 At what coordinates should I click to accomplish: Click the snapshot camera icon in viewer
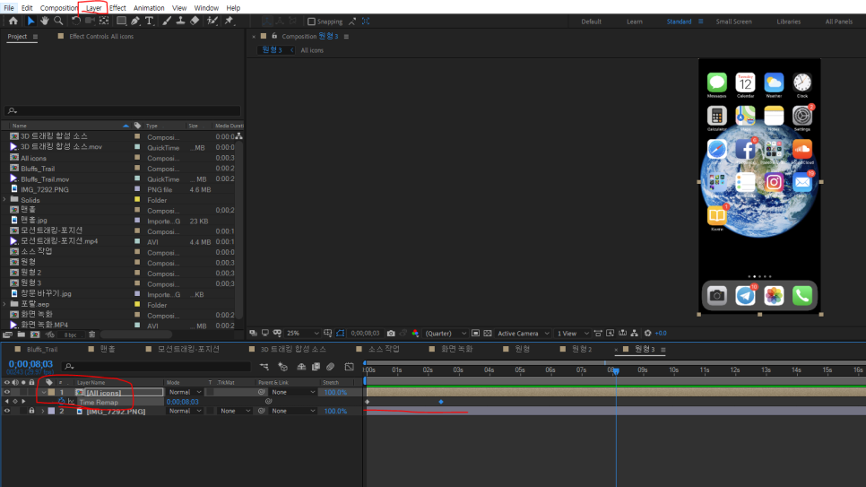tap(391, 334)
